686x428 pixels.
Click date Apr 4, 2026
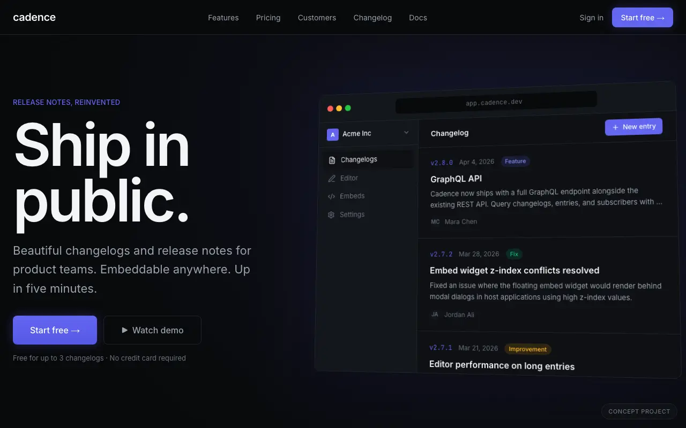[477, 162]
